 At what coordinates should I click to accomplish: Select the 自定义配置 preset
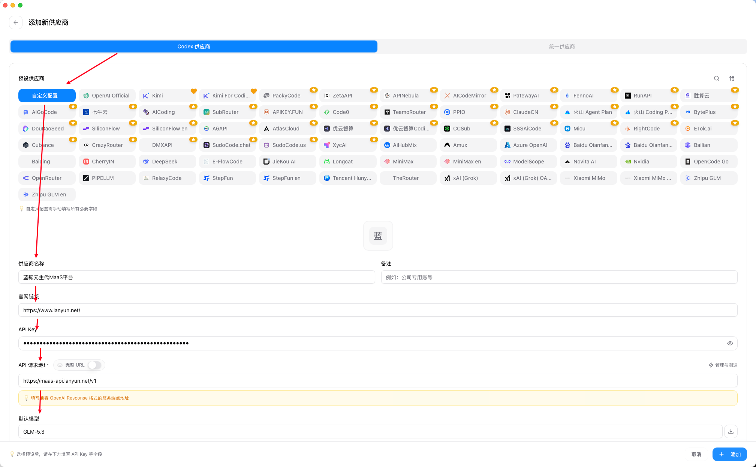tap(47, 96)
